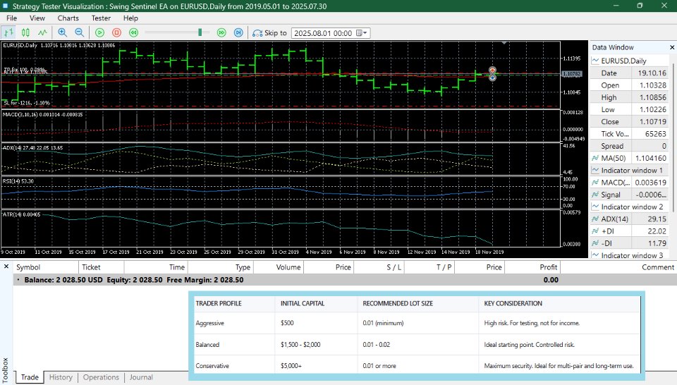Select the Tick Volume value 65263

click(655, 134)
